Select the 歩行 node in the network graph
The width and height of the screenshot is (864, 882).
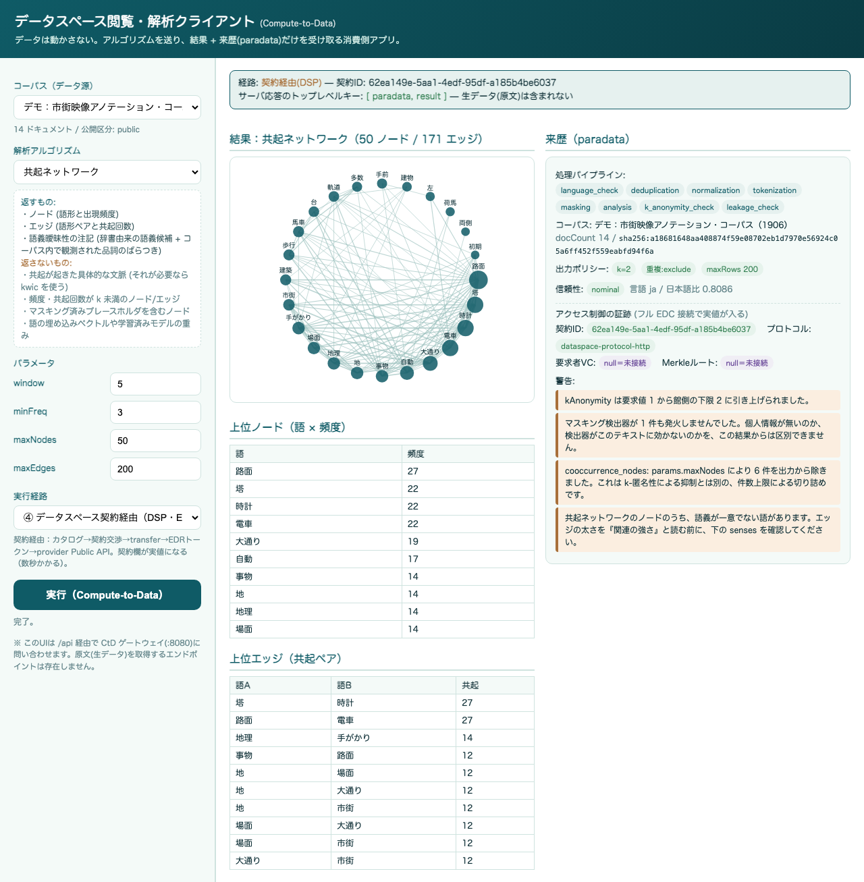click(x=289, y=255)
